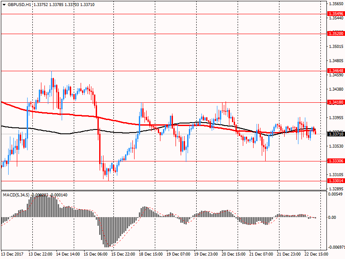The width and height of the screenshot is (345, 259).
Task: Select the 21 Dec 23:00 time label
Action: (289, 254)
